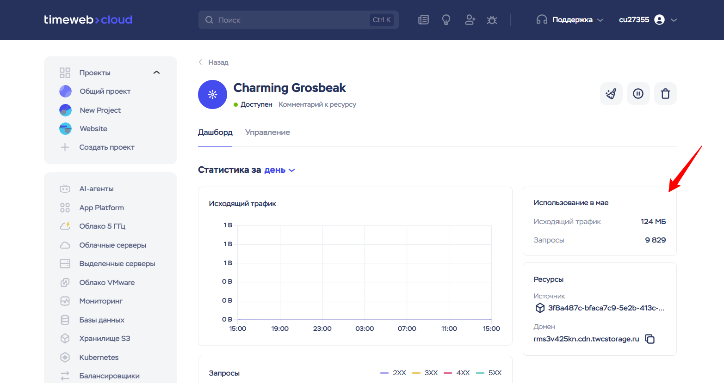Image resolution: width=724 pixels, height=383 pixels.
Task: Toggle the 4XX legend series
Action: (x=457, y=373)
